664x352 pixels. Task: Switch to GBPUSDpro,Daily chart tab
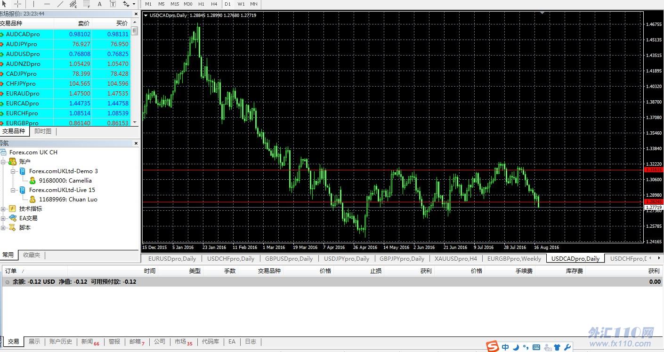[x=289, y=258]
